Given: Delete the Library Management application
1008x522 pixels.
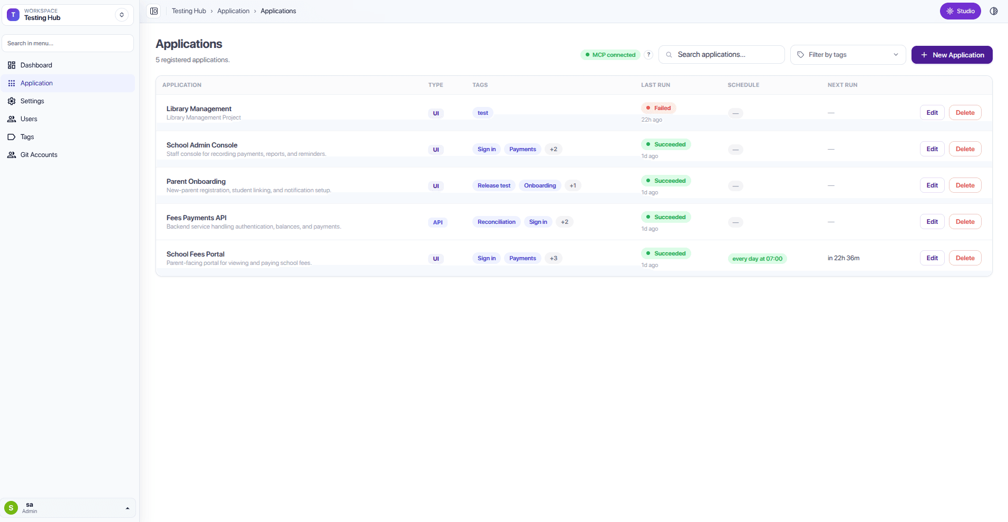Looking at the screenshot, I should [965, 113].
